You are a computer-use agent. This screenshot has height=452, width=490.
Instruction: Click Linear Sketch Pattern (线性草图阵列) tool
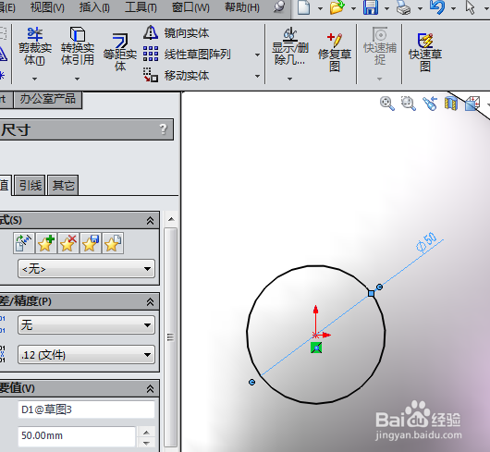pos(187,55)
